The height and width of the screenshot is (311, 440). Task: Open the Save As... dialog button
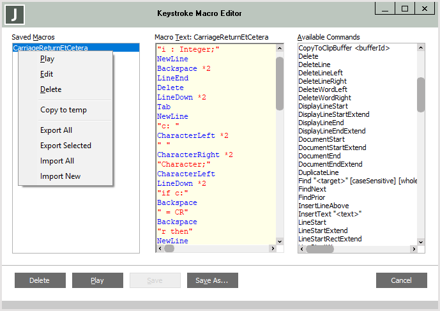[x=212, y=280]
